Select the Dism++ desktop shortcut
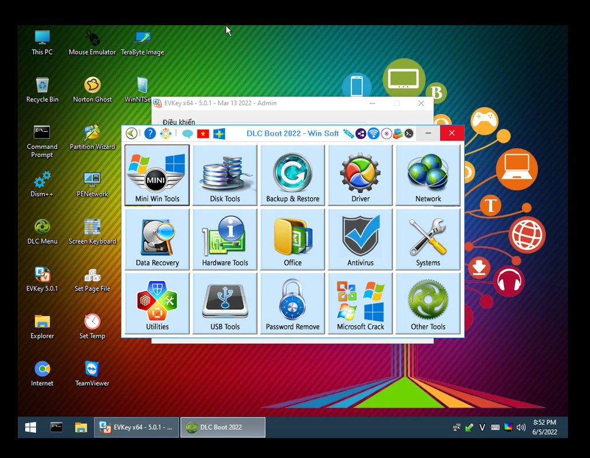The width and height of the screenshot is (590, 458). pos(42,185)
